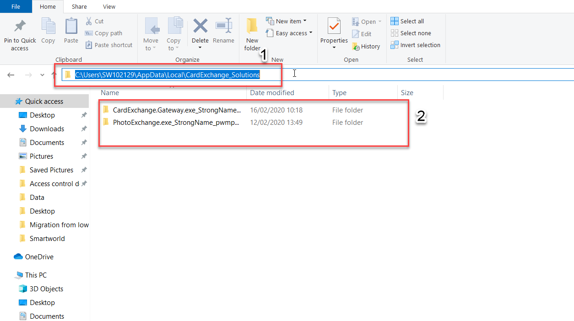This screenshot has width=574, height=321.
Task: Click the Cut scissors icon
Action: 89,21
